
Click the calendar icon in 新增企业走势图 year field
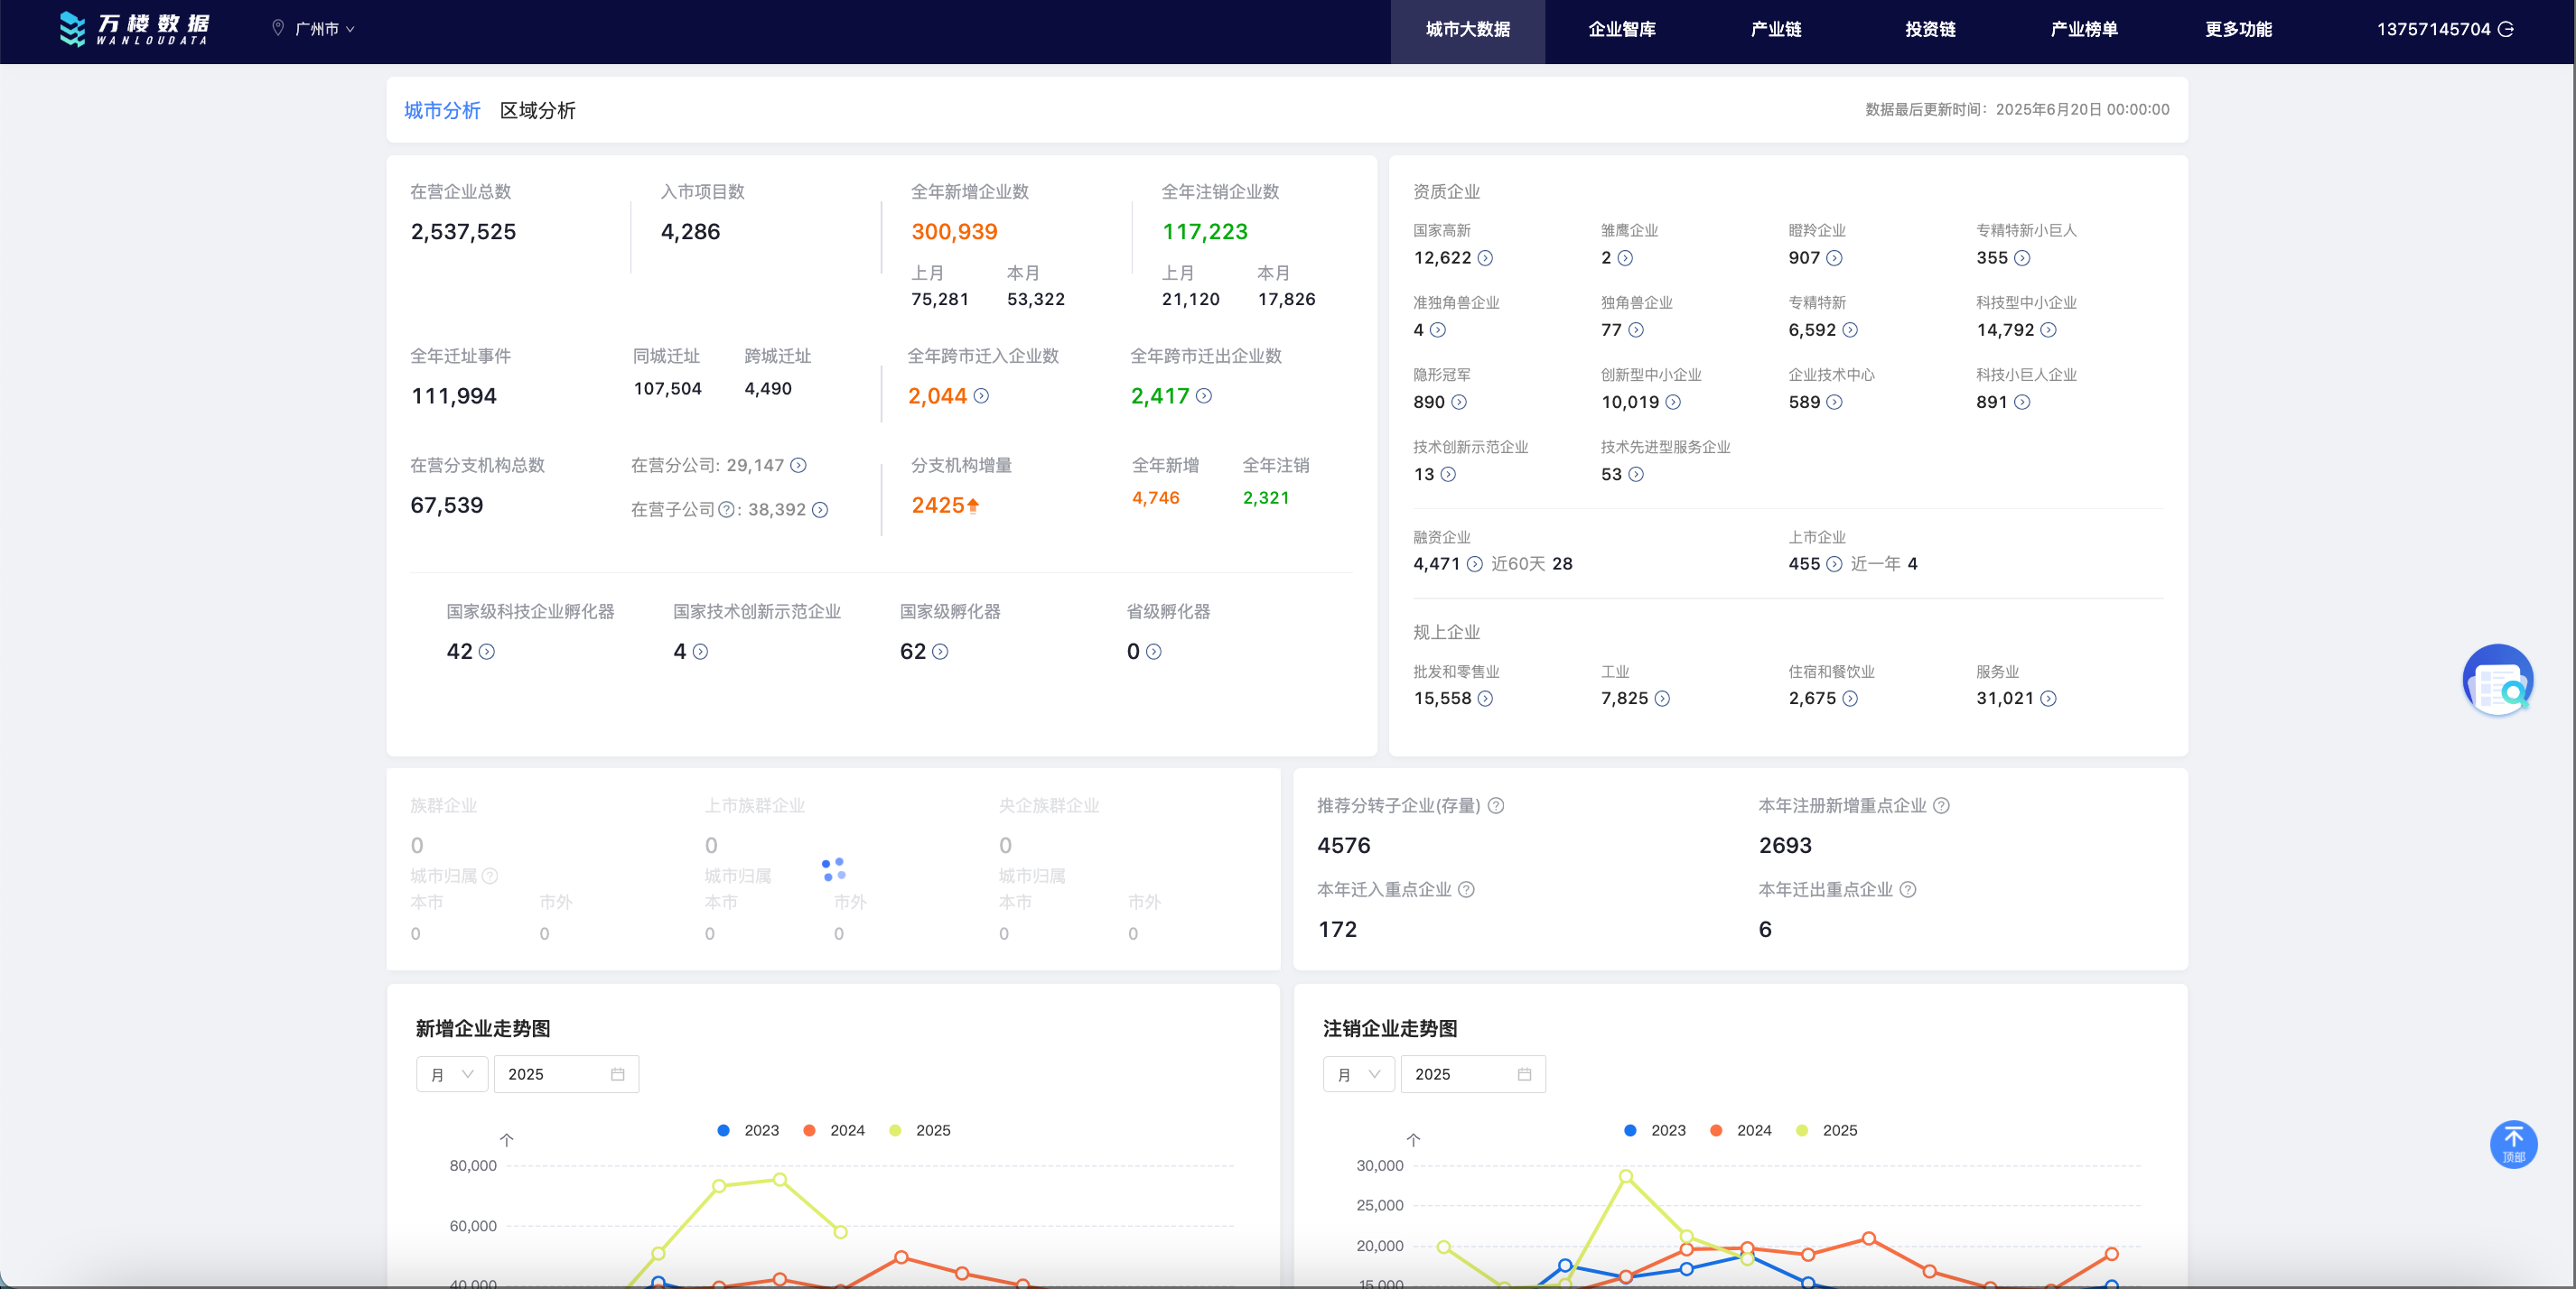pyautogui.click(x=617, y=1074)
